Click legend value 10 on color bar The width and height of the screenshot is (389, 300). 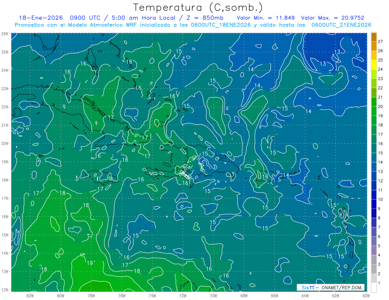coord(381,199)
